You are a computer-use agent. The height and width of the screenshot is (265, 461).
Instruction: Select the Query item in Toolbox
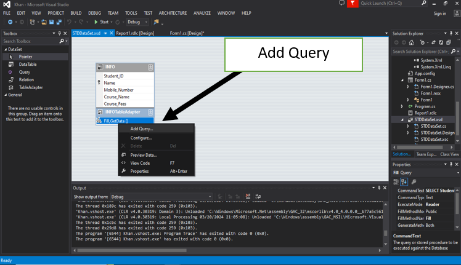tap(25, 72)
